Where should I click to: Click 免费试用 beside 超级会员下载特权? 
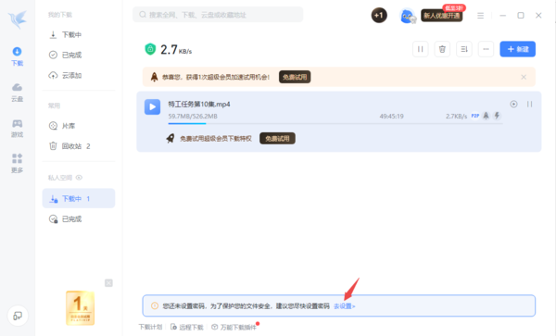pos(277,139)
